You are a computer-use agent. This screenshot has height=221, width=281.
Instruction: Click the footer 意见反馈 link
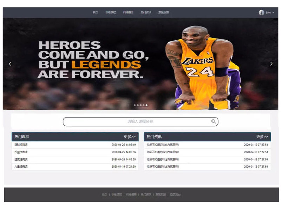[161, 195]
